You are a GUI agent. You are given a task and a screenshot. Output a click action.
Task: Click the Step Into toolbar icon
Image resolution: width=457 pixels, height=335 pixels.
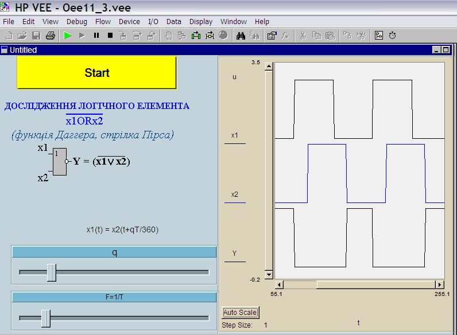click(123, 36)
